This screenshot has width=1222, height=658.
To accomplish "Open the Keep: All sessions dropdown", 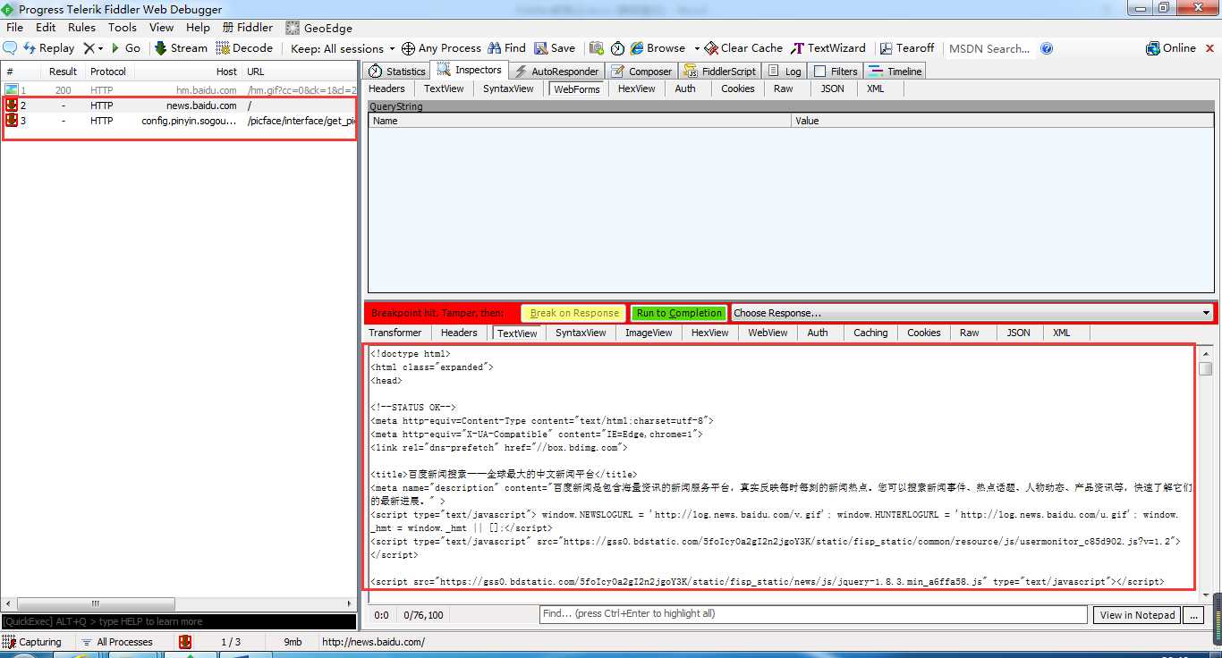I will click(x=343, y=48).
